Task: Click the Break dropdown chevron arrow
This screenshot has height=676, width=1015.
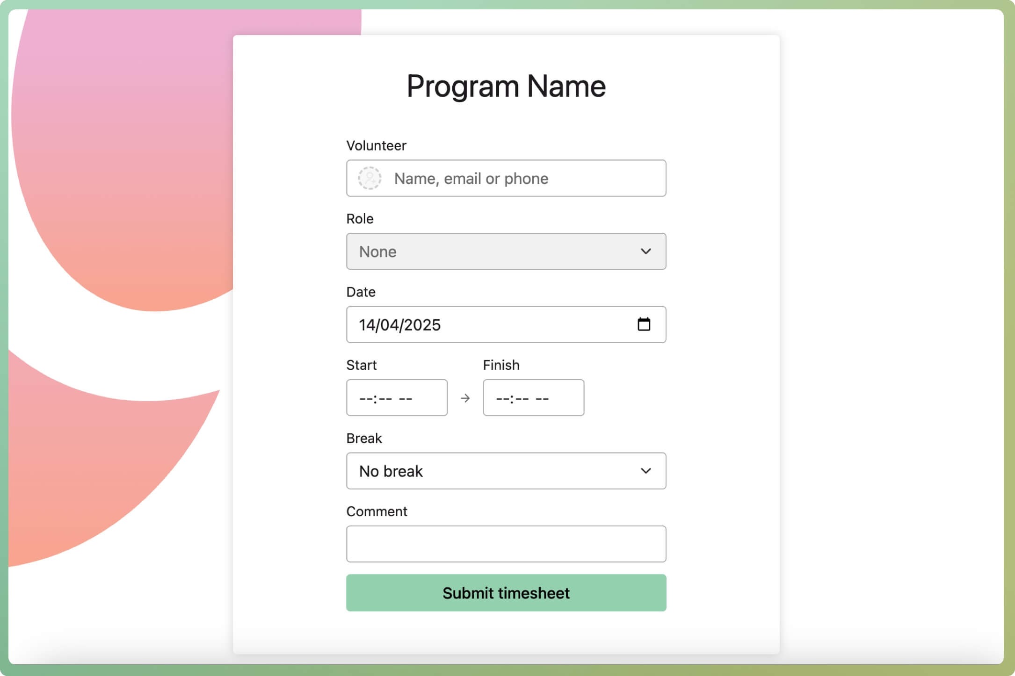Action: (x=645, y=471)
